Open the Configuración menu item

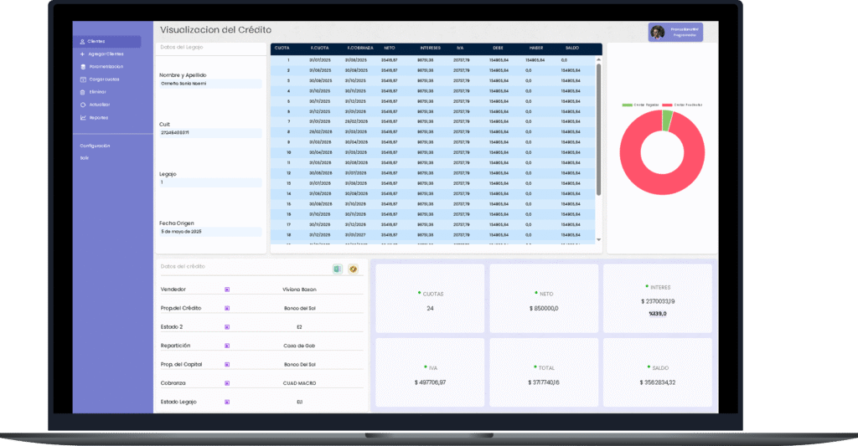(95, 146)
